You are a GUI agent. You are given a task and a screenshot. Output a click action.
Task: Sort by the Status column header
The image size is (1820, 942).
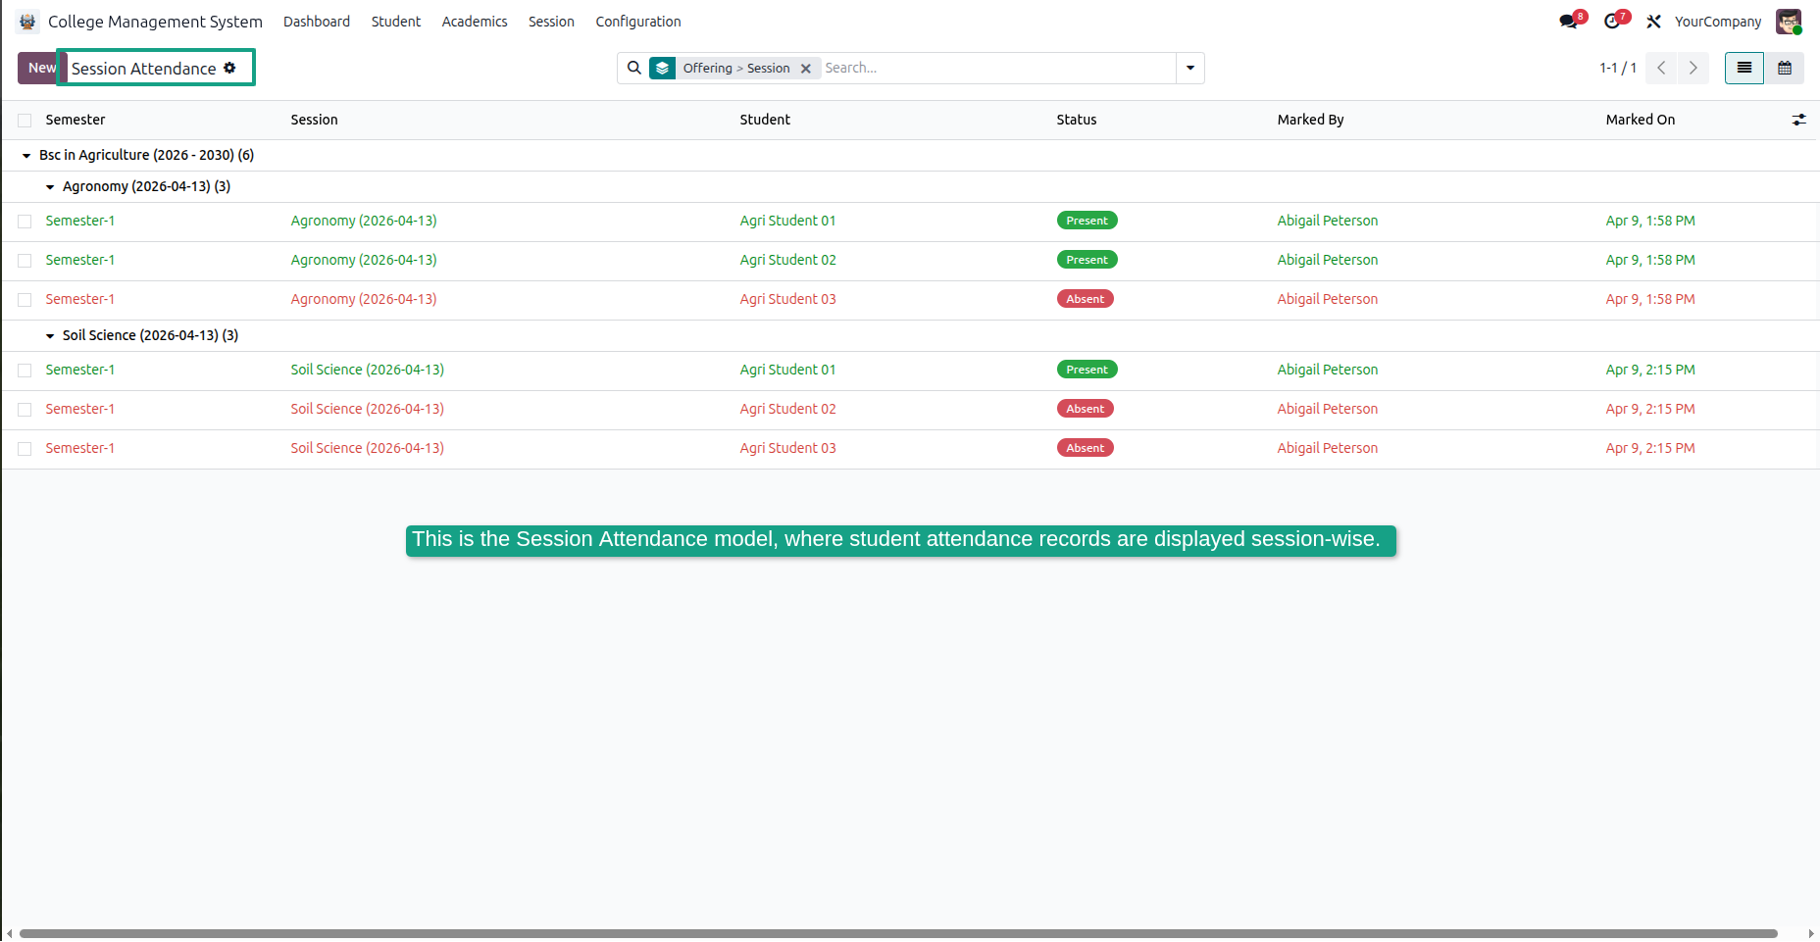coord(1077,120)
